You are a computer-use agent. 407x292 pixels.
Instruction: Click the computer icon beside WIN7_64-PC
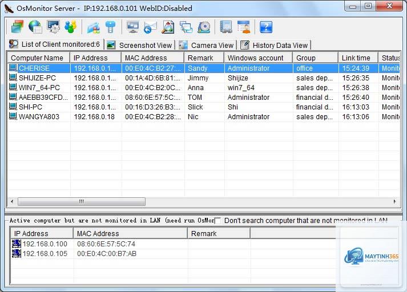coord(13,87)
